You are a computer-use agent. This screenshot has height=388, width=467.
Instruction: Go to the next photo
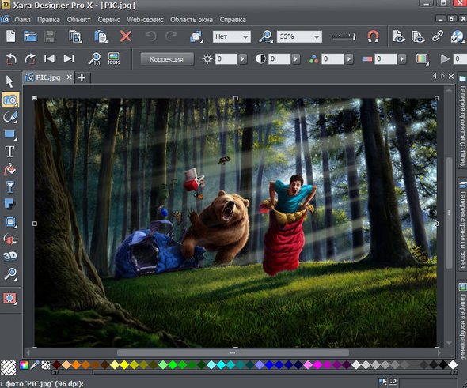coord(69,58)
